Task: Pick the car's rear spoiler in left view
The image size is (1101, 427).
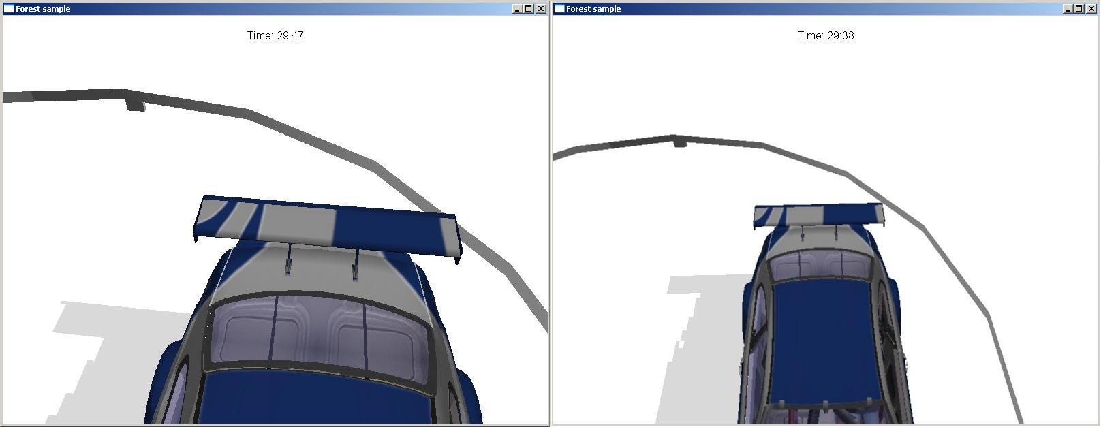Action: (327, 225)
